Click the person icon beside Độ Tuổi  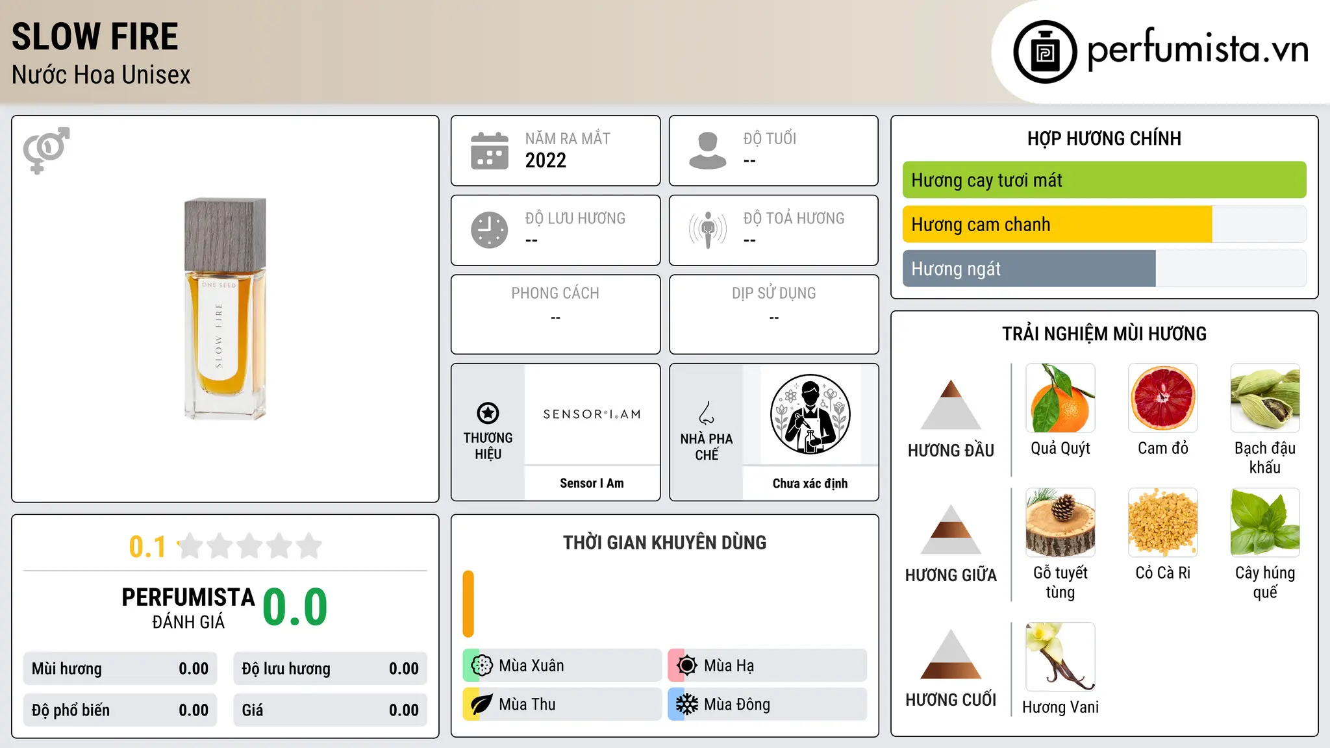pos(707,151)
